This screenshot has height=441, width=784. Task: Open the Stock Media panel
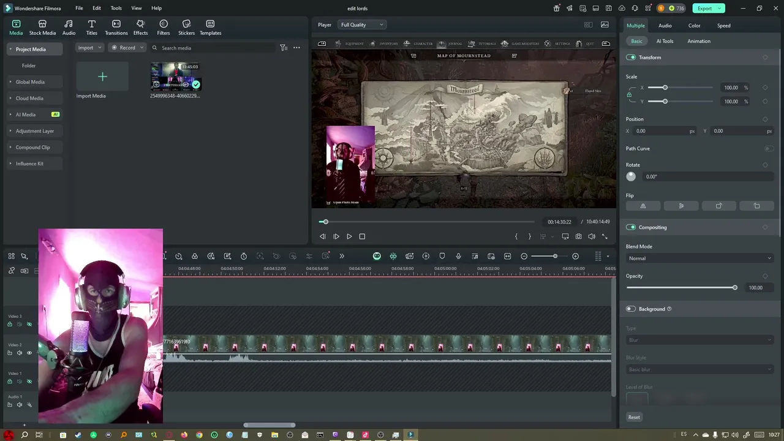click(x=42, y=28)
